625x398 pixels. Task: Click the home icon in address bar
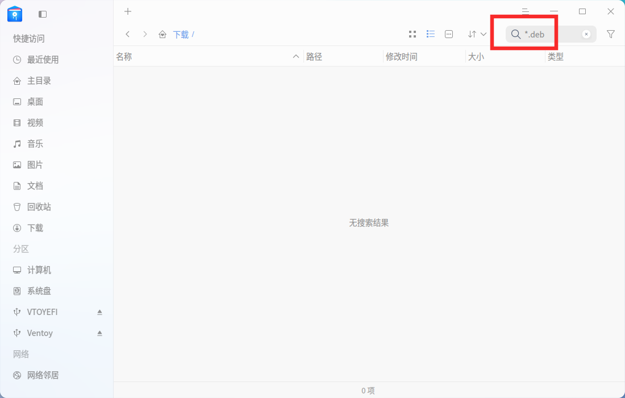(163, 34)
